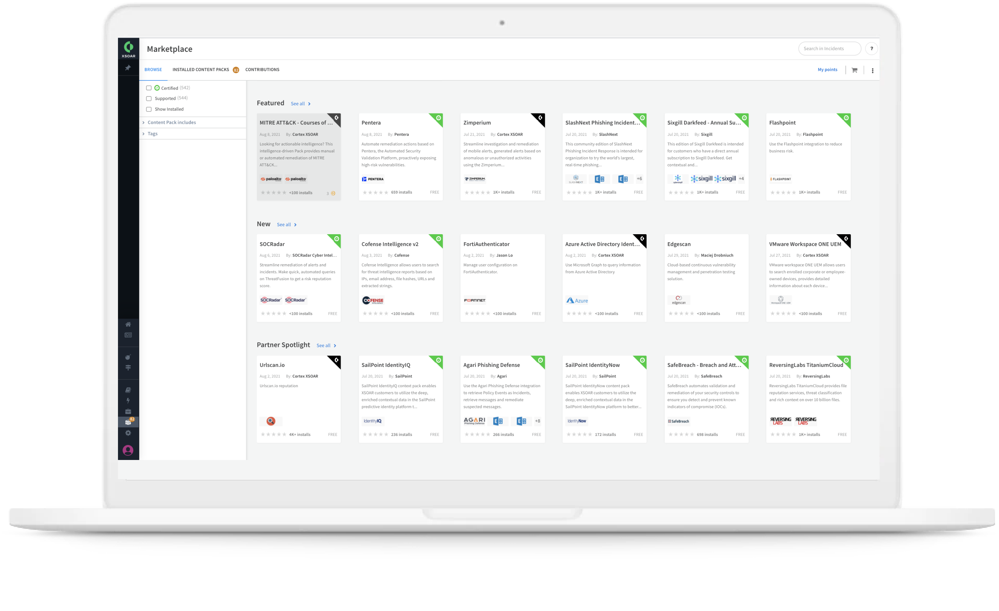Click the settings gear icon in the sidebar
The image size is (999, 611).
(128, 433)
